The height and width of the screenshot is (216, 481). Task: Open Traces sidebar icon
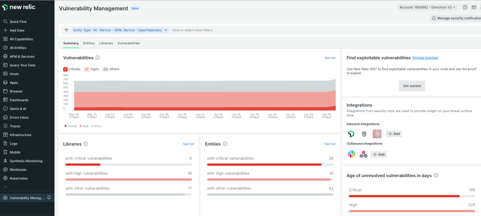5,126
